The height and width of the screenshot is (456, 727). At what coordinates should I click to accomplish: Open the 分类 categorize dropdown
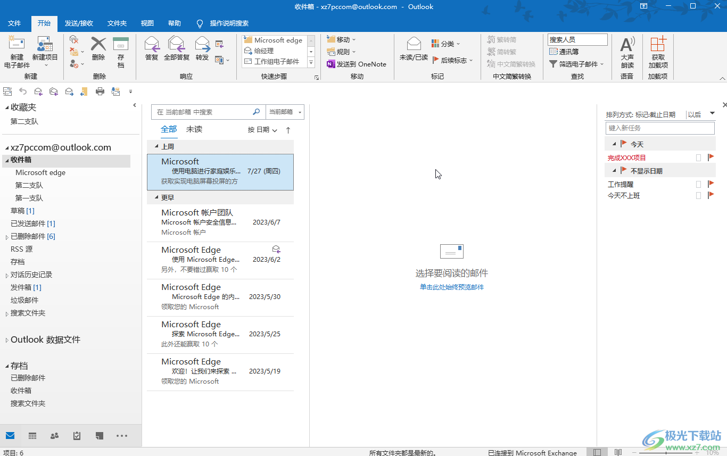(x=445, y=44)
